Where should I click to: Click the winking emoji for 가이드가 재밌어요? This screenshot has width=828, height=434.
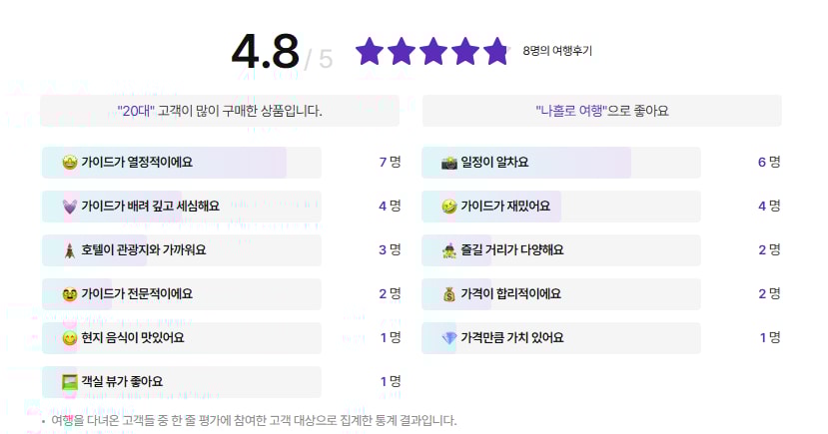[x=448, y=207]
